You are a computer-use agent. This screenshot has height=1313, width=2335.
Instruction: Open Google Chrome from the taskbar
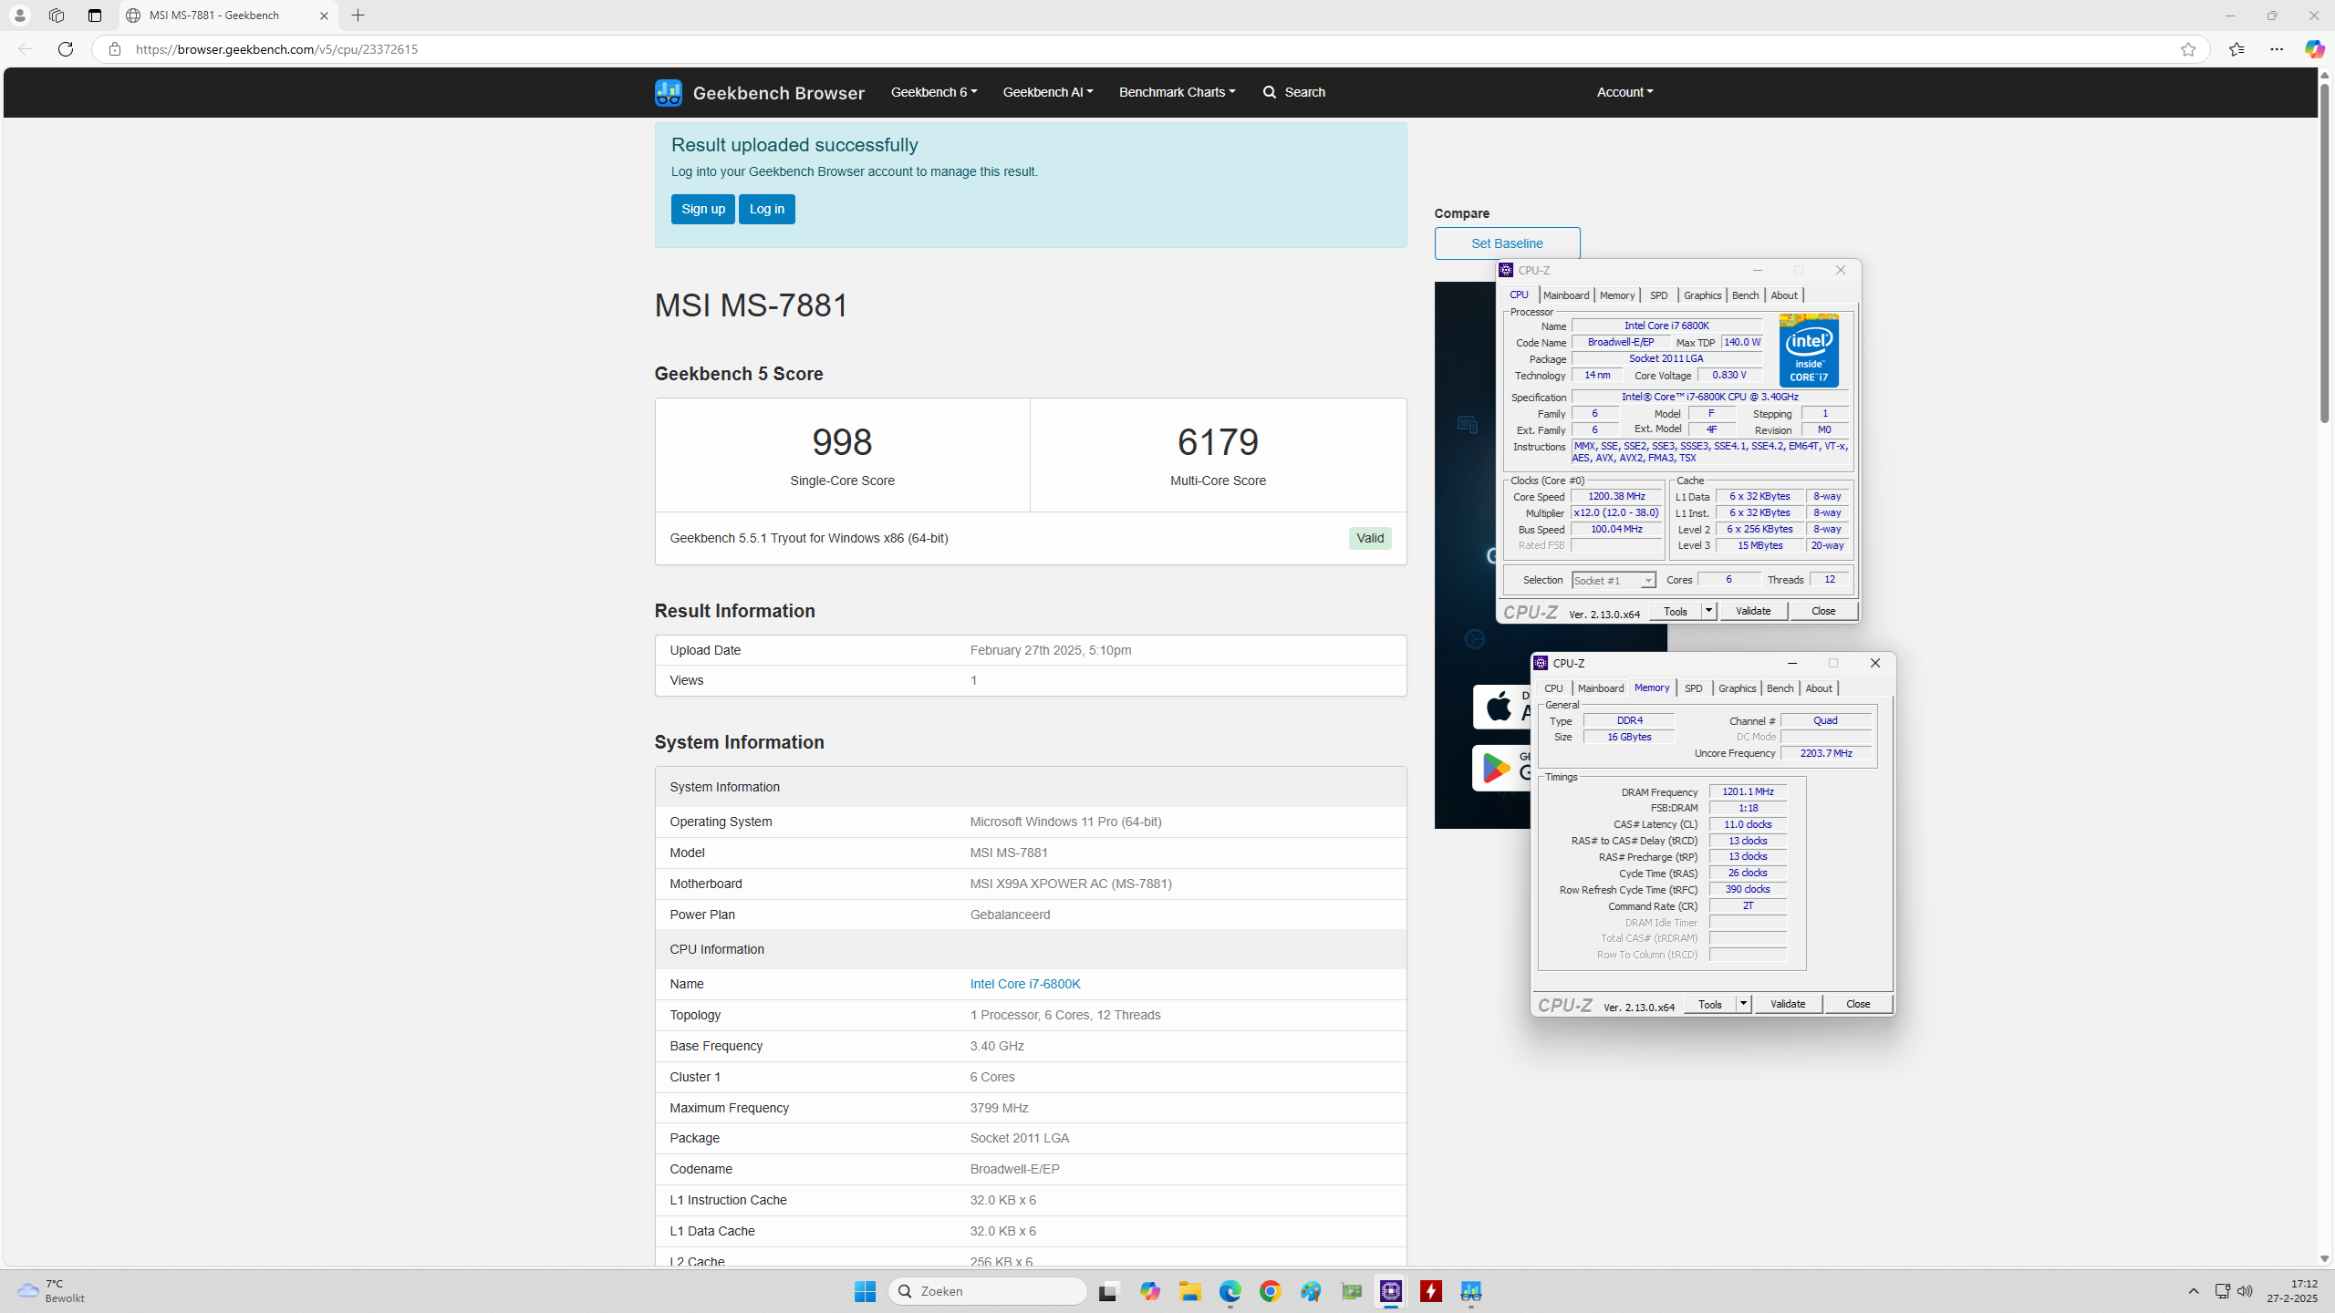pyautogui.click(x=1270, y=1291)
